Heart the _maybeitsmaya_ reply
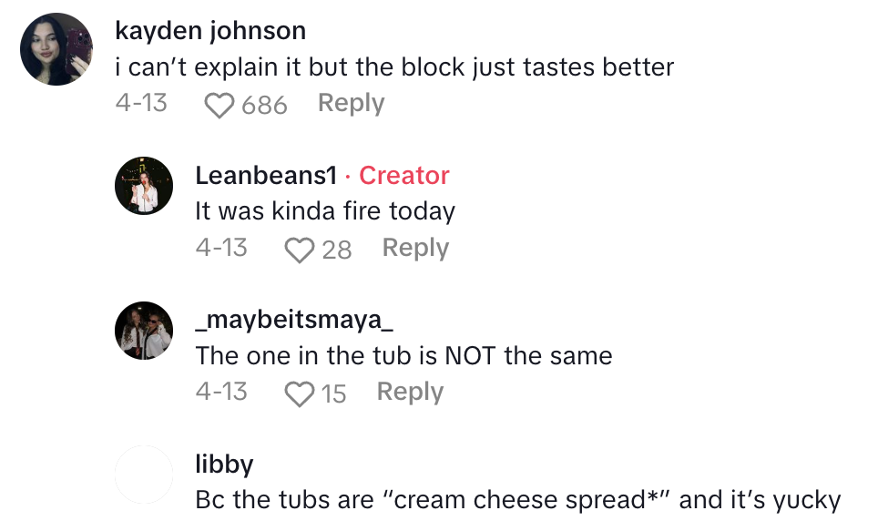 point(300,393)
